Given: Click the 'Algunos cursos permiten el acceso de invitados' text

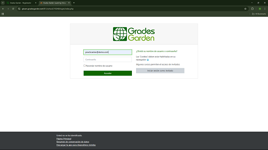Looking at the screenshot, I should (x=158, y=65).
